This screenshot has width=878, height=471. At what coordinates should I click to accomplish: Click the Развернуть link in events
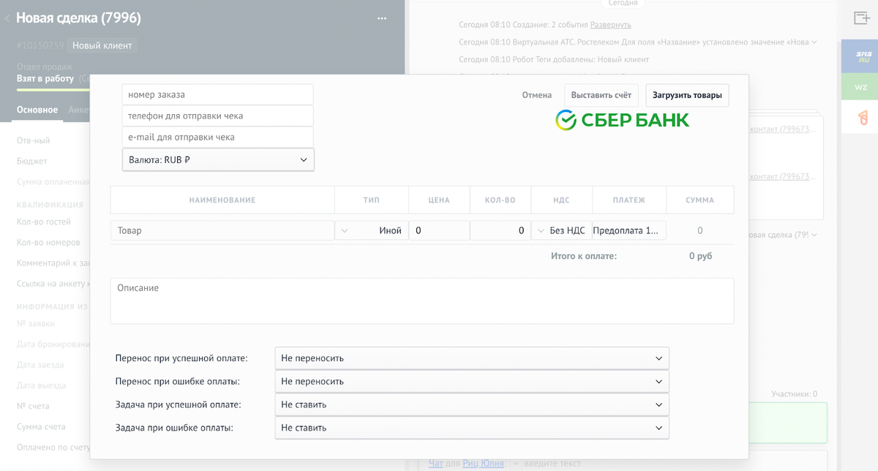click(x=610, y=25)
